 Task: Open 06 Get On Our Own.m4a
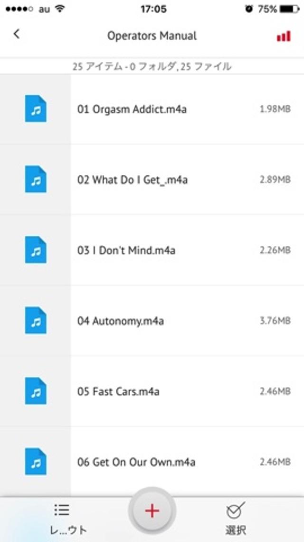pyautogui.click(x=136, y=462)
